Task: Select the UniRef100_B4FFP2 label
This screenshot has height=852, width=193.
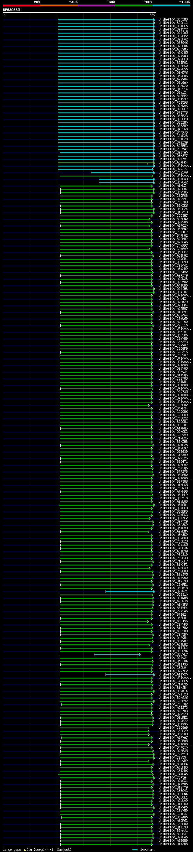Action: (x=173, y=96)
